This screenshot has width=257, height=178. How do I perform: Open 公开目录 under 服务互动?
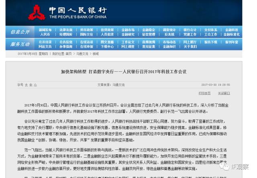click(x=45, y=42)
